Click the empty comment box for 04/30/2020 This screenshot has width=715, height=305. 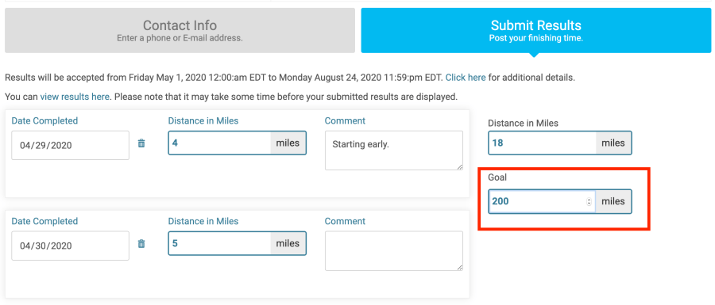pos(394,251)
